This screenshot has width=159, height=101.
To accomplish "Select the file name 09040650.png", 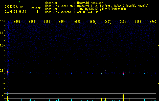I will (14, 7).
